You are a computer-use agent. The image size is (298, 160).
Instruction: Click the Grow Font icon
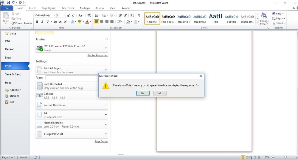coord(68,15)
